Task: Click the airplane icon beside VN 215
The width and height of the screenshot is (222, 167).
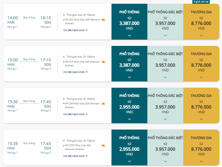Action: click(x=64, y=62)
